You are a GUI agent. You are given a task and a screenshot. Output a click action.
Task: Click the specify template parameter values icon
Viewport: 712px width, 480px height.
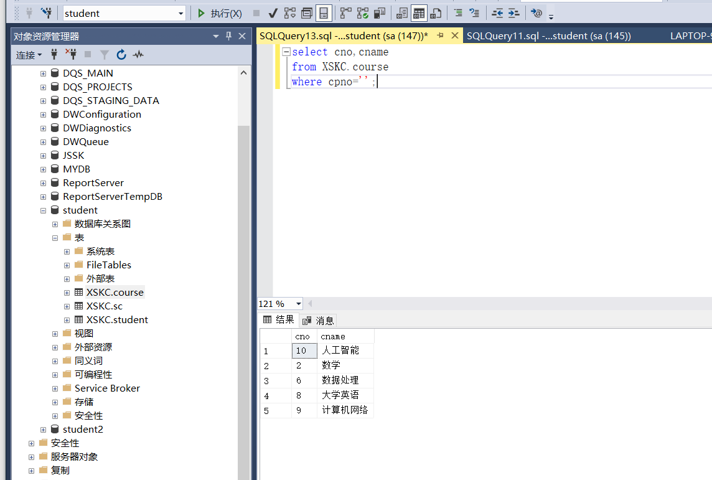point(536,13)
